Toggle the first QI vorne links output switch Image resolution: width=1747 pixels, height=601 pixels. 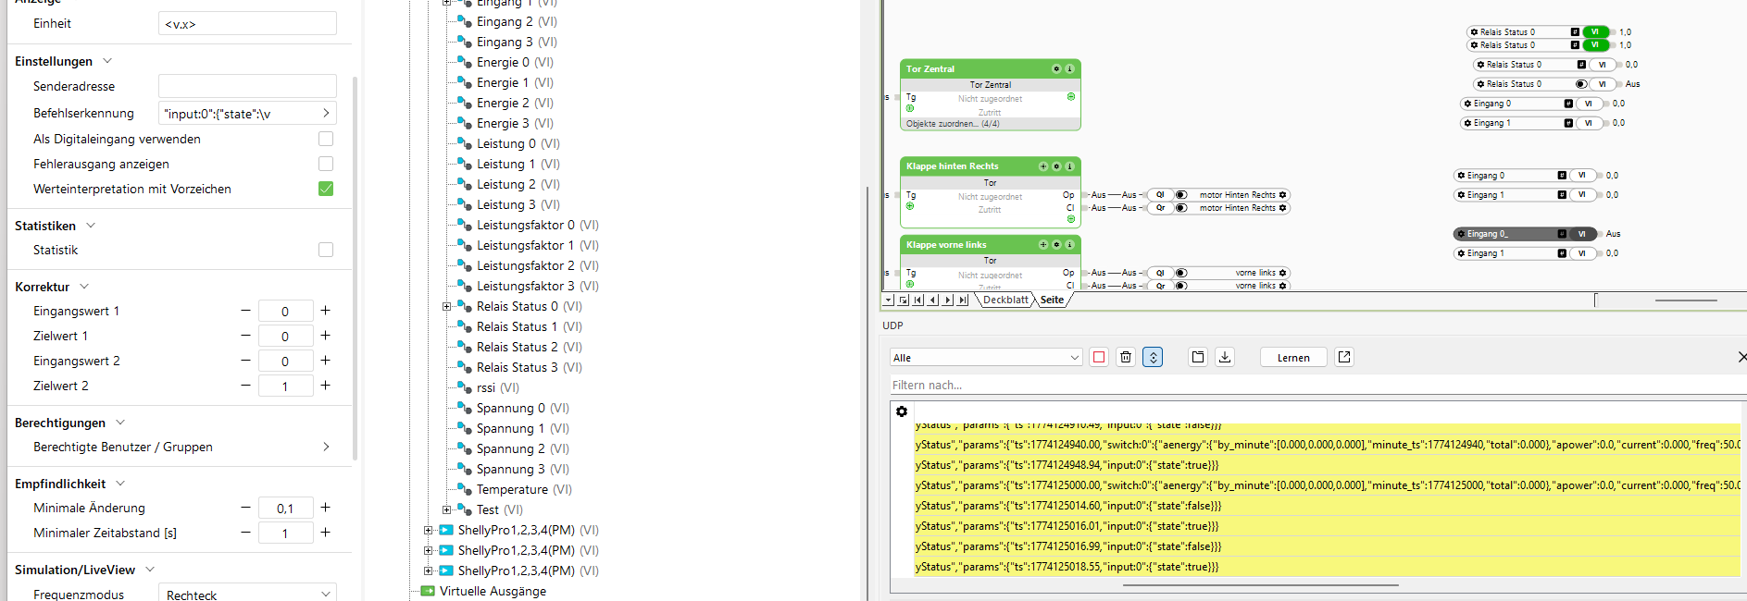pos(1181,273)
